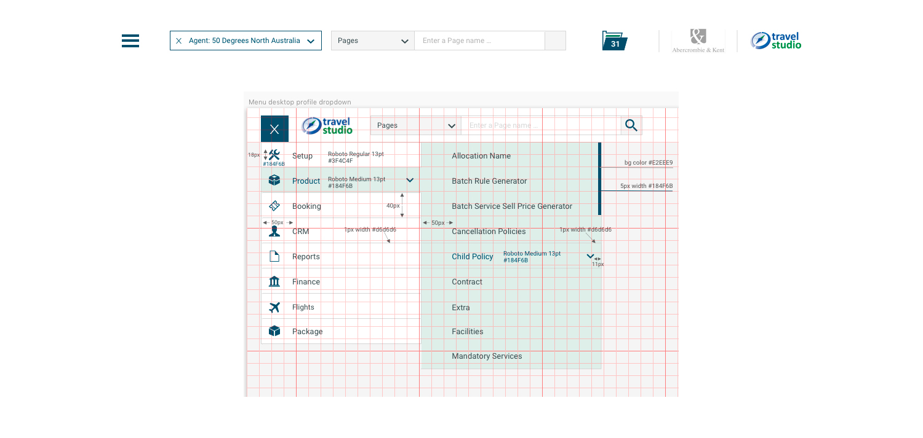Select the Finance bank icon

coord(274,281)
